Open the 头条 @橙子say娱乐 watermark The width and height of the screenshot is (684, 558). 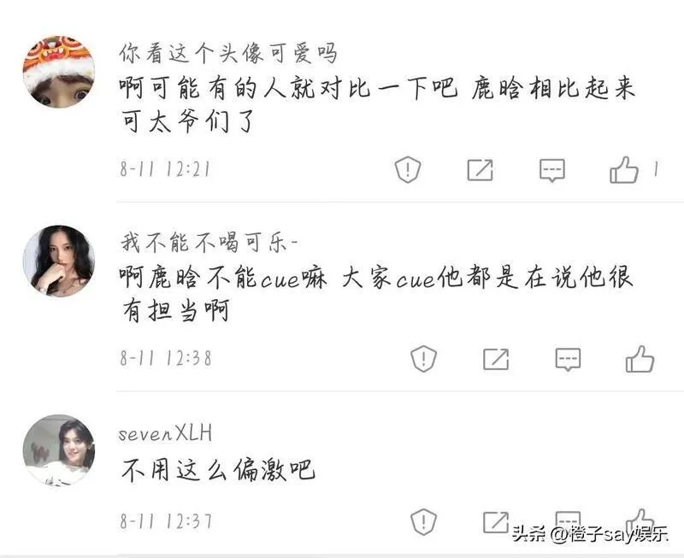tap(590, 533)
